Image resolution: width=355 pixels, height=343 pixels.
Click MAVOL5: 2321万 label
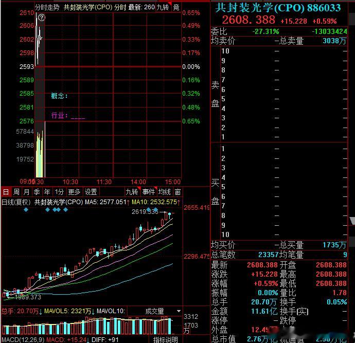click(68, 311)
